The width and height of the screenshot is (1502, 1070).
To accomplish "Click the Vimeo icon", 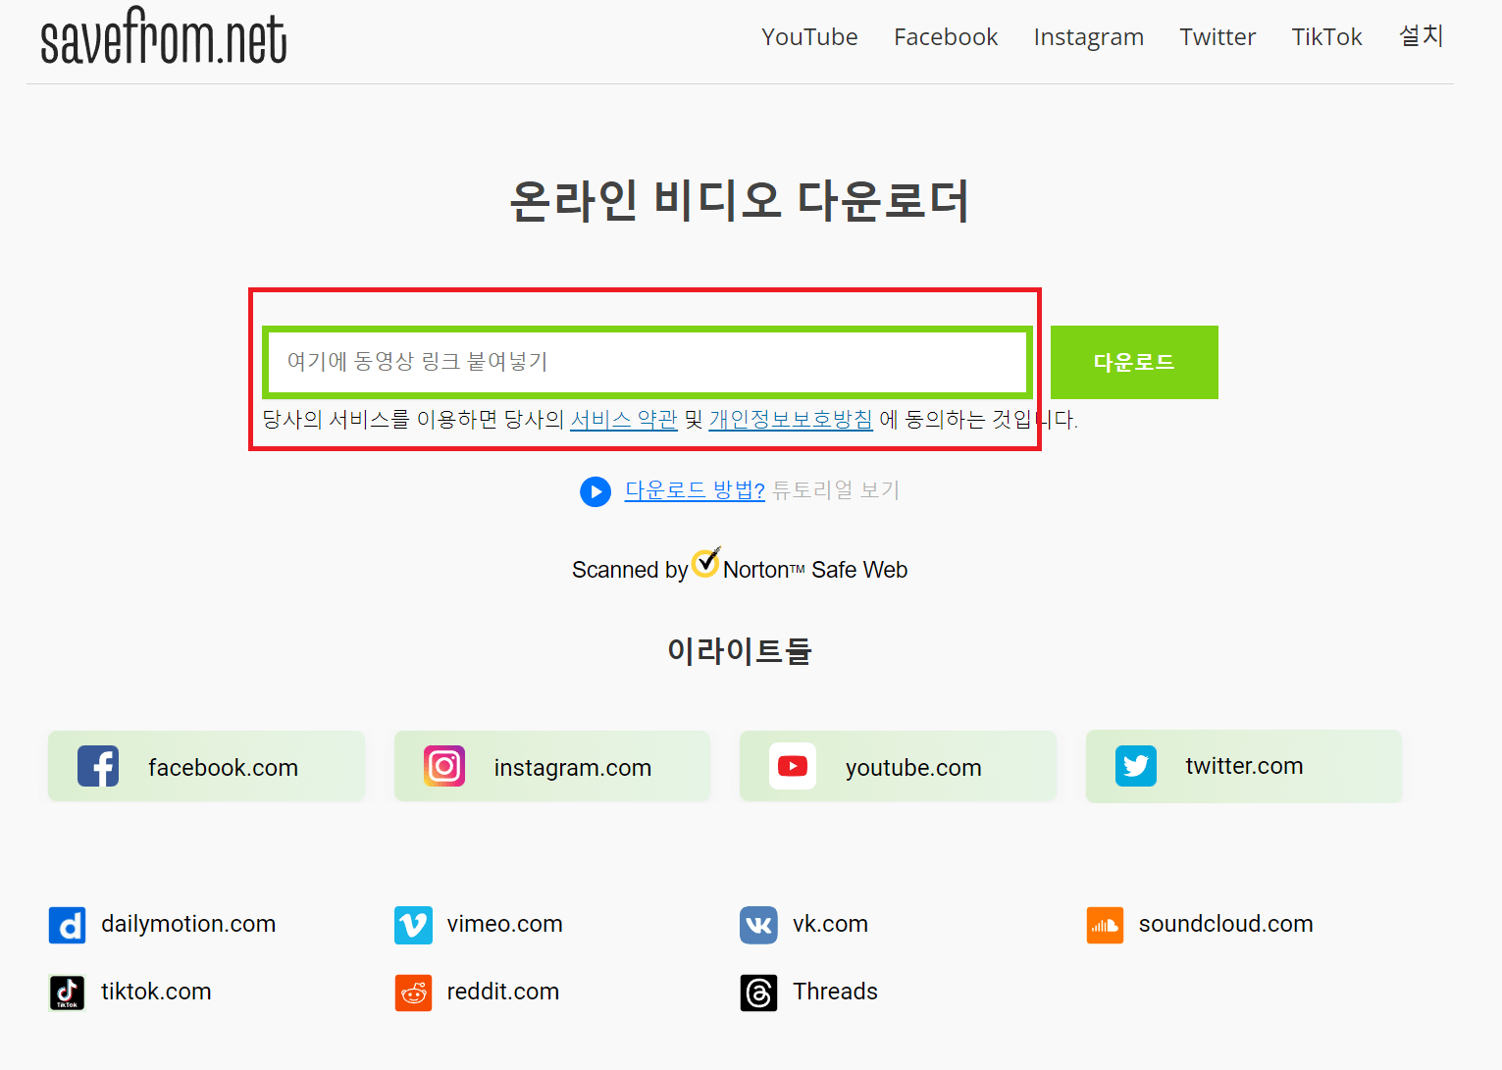I will (413, 925).
